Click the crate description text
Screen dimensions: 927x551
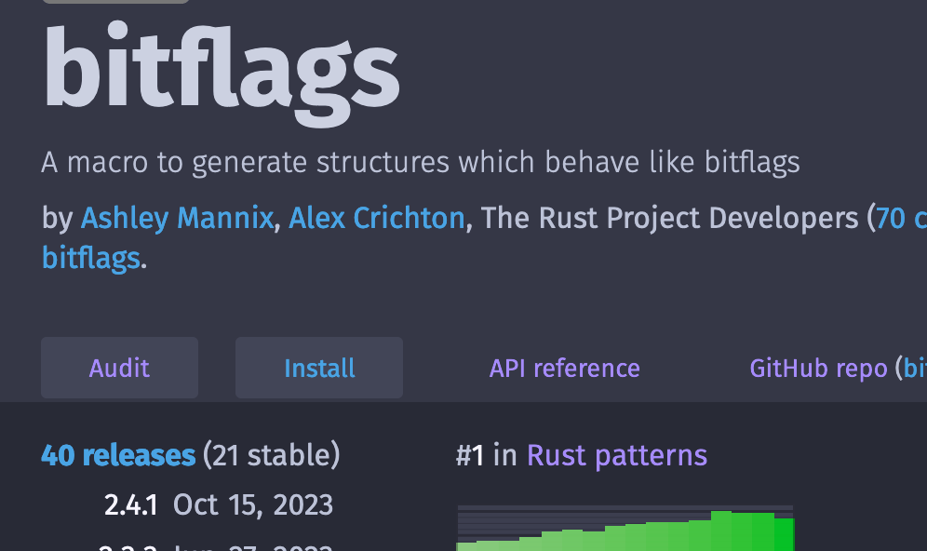pos(420,161)
